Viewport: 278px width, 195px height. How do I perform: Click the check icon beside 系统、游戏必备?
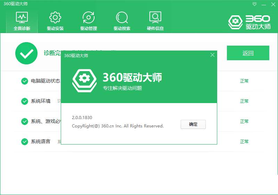(x=25, y=122)
